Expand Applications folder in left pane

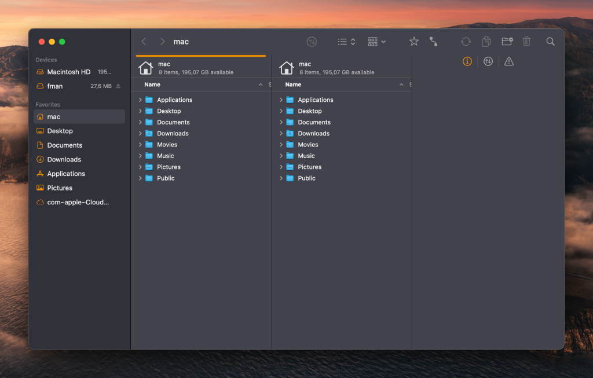tap(140, 100)
